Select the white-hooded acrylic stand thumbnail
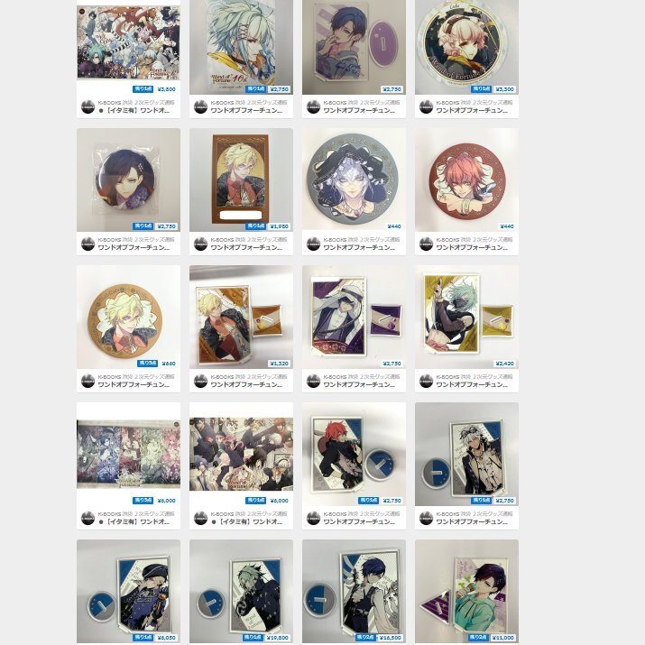Image resolution: width=645 pixels, height=645 pixels. 354,317
